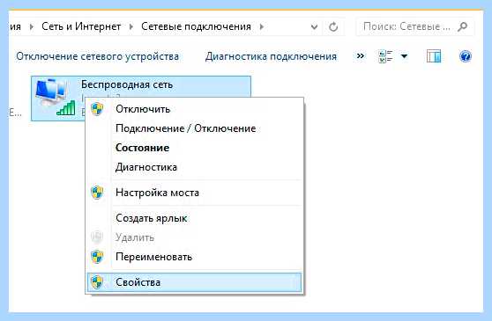Choose 'Состояние' in context menu
Viewport: 492px width, 321px height.
click(x=194, y=148)
